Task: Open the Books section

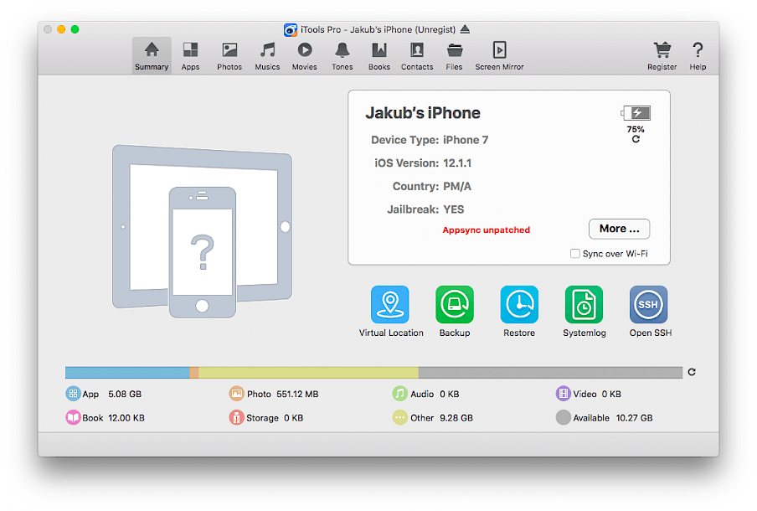Action: [x=379, y=55]
